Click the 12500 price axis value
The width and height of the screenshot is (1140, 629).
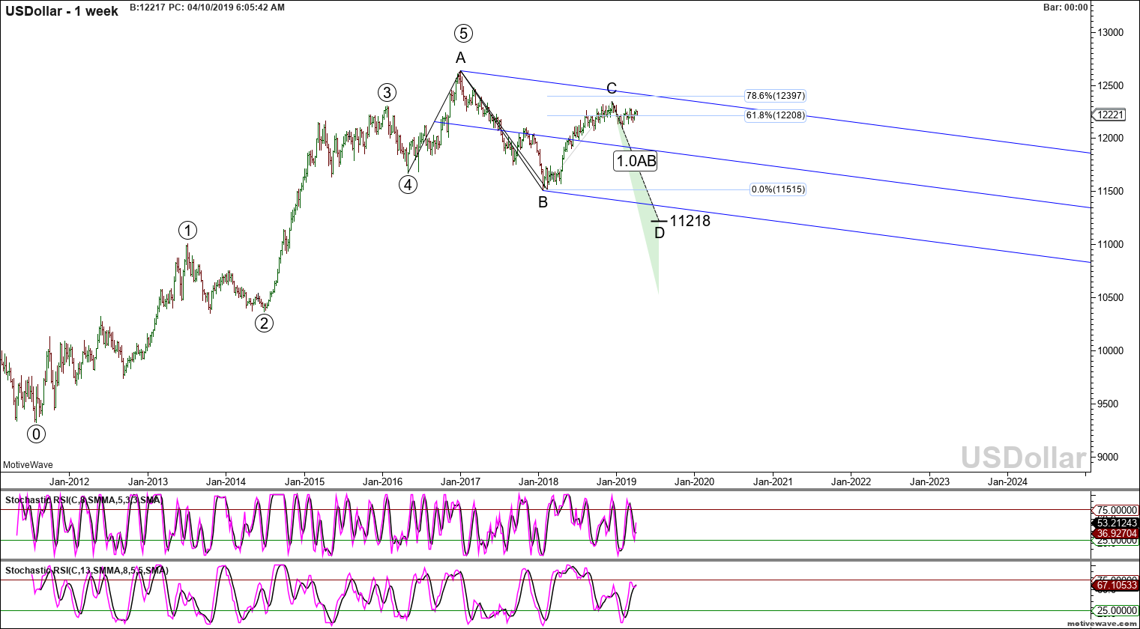pos(1111,85)
